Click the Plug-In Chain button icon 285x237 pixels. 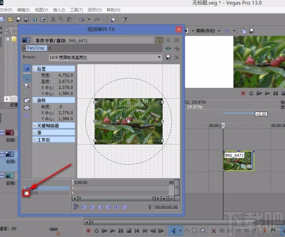tap(168, 48)
